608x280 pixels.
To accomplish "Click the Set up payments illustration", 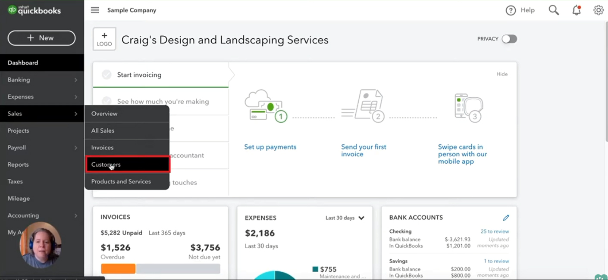I will tap(266, 106).
